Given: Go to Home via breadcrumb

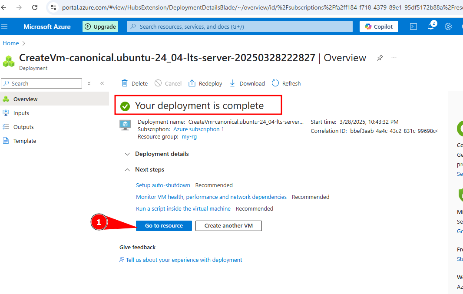Looking at the screenshot, I should [10, 43].
